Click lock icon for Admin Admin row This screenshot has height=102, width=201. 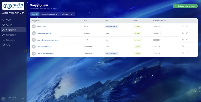click(x=183, y=26)
